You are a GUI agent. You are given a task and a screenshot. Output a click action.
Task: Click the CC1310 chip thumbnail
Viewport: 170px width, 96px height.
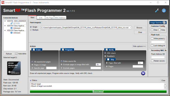14,68
